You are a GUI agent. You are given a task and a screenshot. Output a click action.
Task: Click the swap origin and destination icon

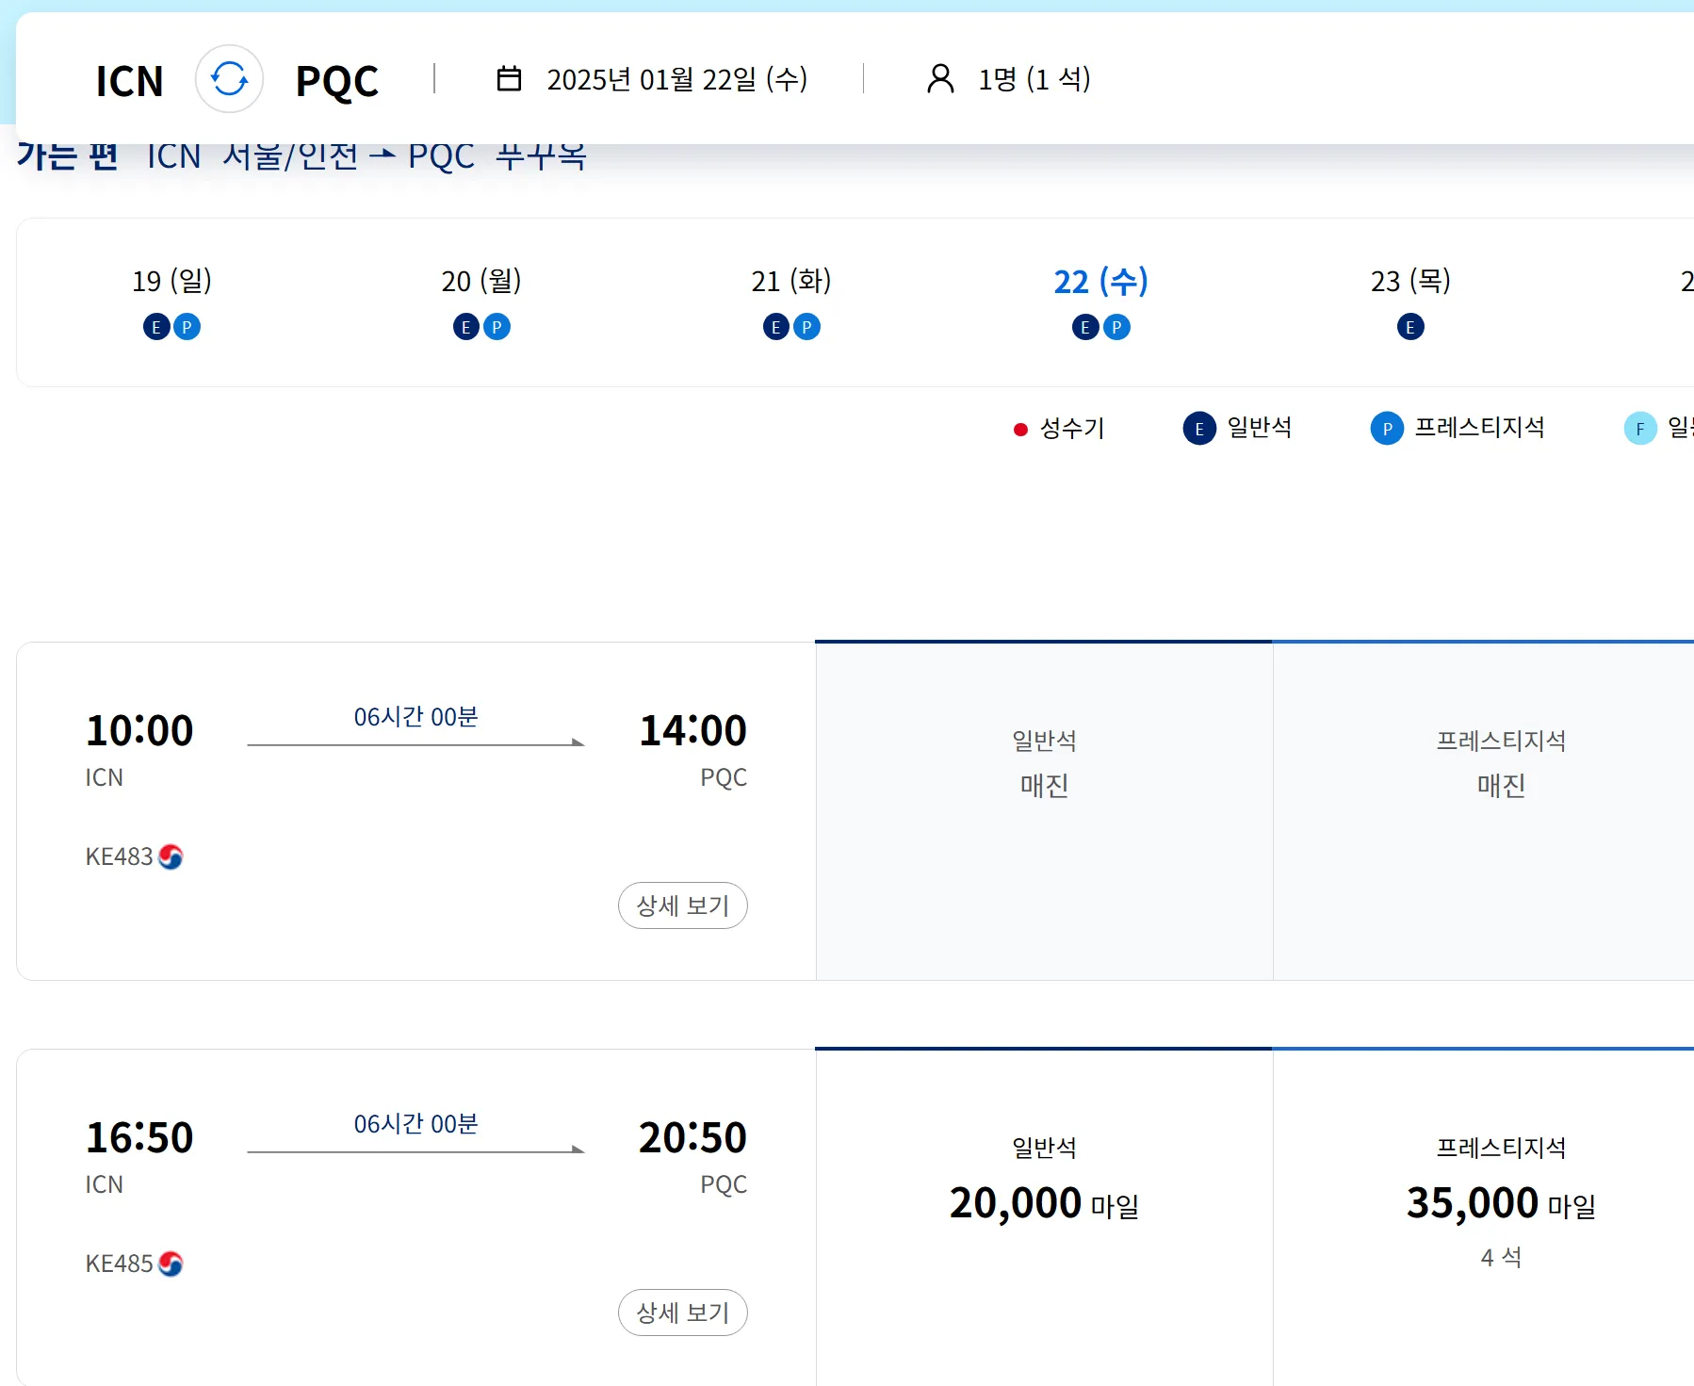[229, 79]
